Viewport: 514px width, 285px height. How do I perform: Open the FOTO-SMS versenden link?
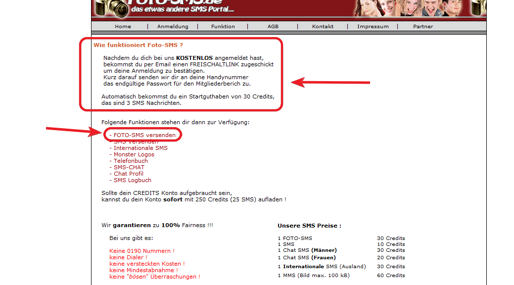pos(144,135)
